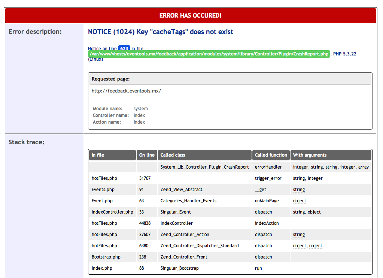
Task: Select the Zend_View_Abstract class cell
Action: [x=181, y=190]
